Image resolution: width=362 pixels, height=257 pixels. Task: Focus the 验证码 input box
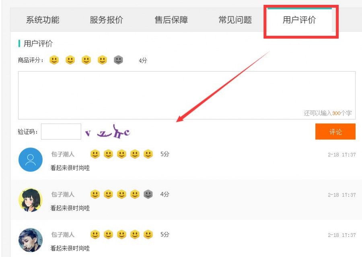[61, 131]
